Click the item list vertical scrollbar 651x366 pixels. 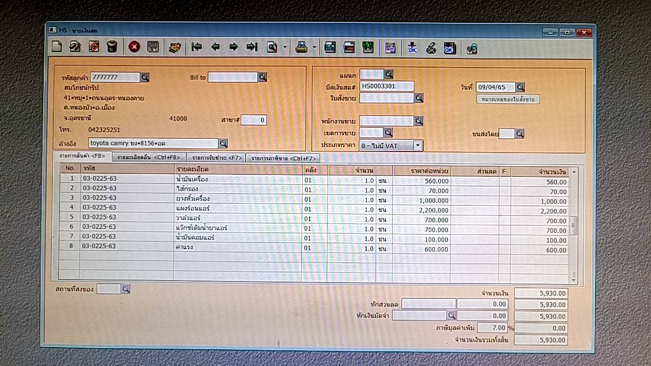point(574,225)
